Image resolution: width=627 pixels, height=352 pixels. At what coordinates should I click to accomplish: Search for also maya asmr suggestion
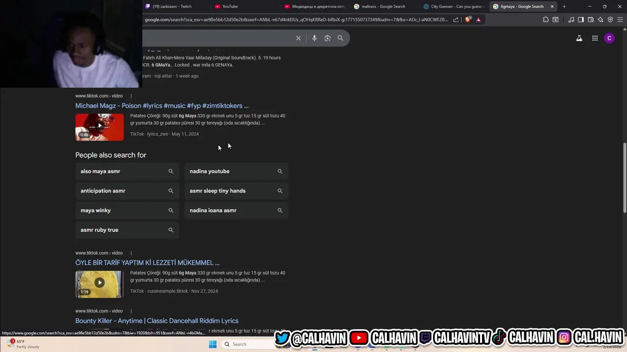tap(127, 171)
